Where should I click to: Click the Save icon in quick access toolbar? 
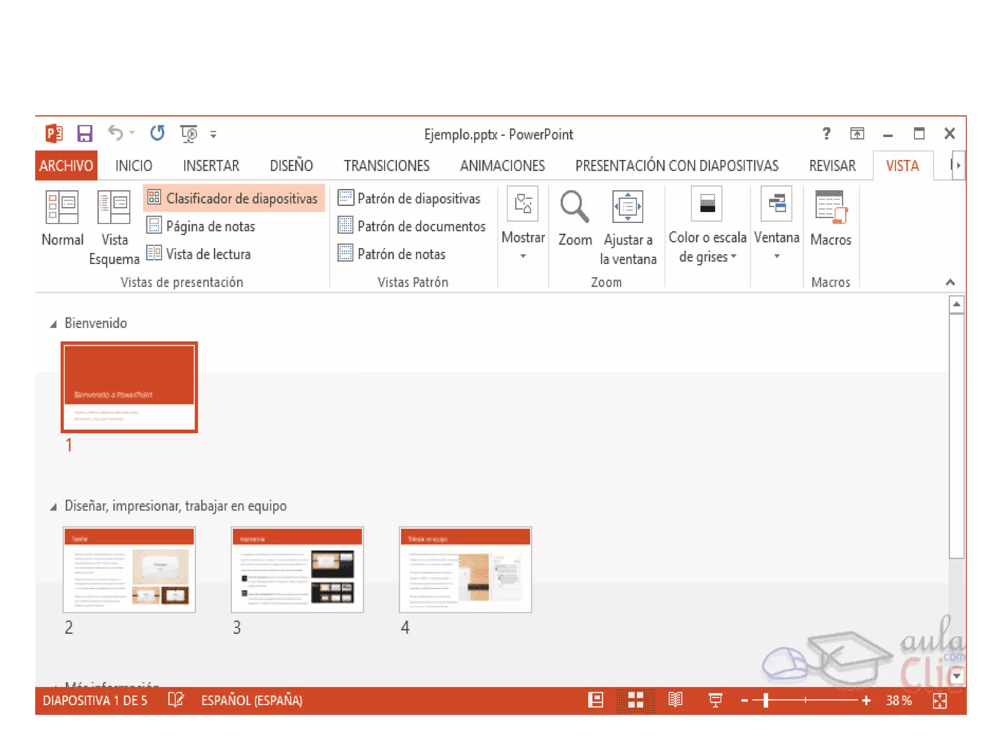(x=85, y=133)
